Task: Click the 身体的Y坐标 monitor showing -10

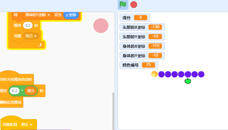Action: pyautogui.click(x=142, y=56)
